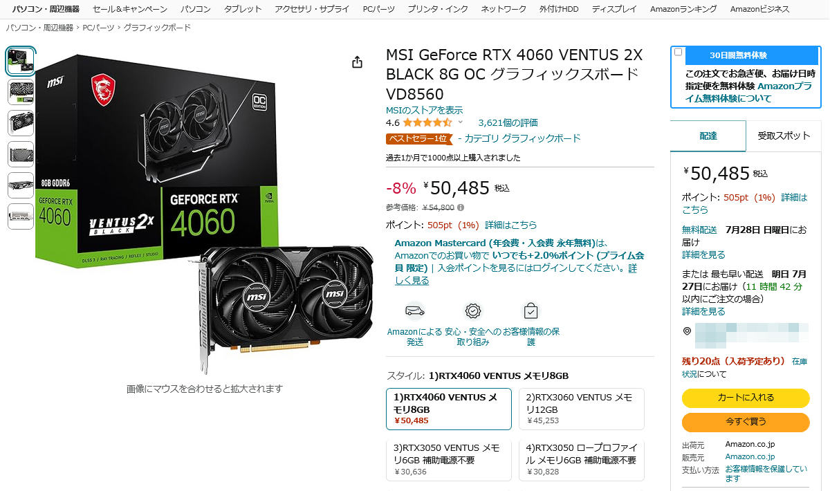Choose RTX3050 low profile 6GB style
The width and height of the screenshot is (830, 491).
click(x=582, y=460)
